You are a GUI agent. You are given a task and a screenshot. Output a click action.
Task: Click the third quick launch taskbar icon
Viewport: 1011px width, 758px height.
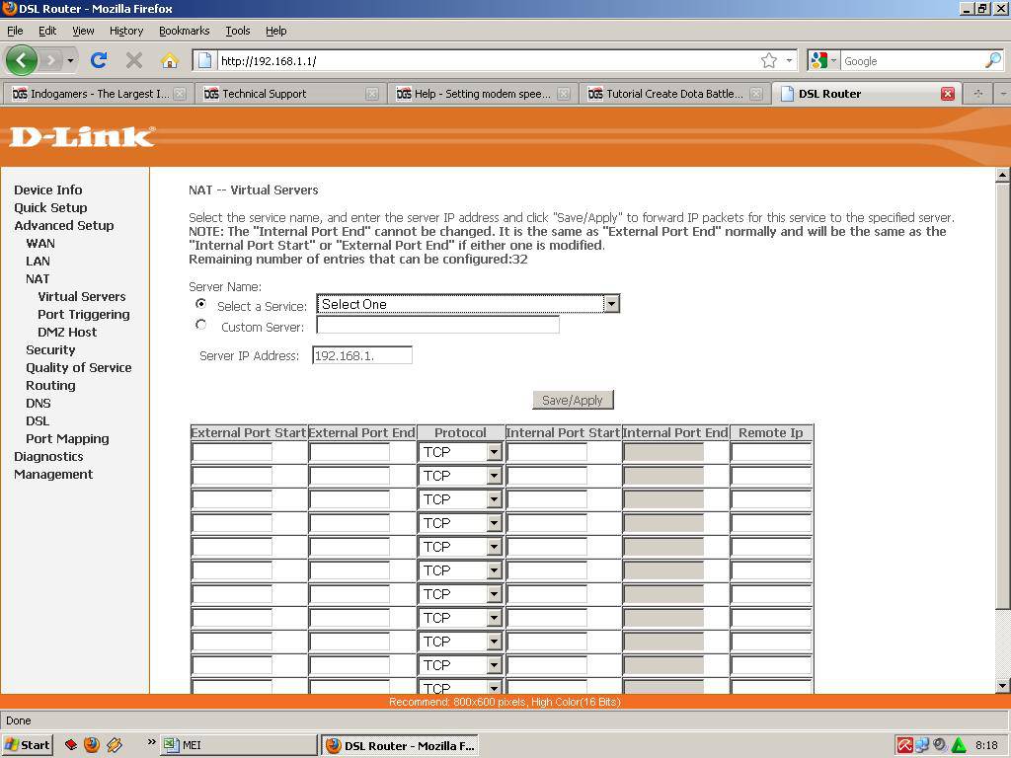coord(115,745)
